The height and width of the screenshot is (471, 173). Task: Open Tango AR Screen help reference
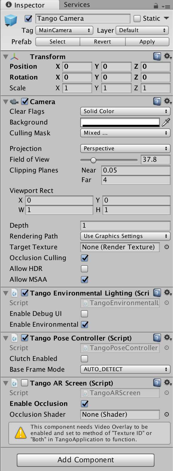pyautogui.click(x=157, y=383)
